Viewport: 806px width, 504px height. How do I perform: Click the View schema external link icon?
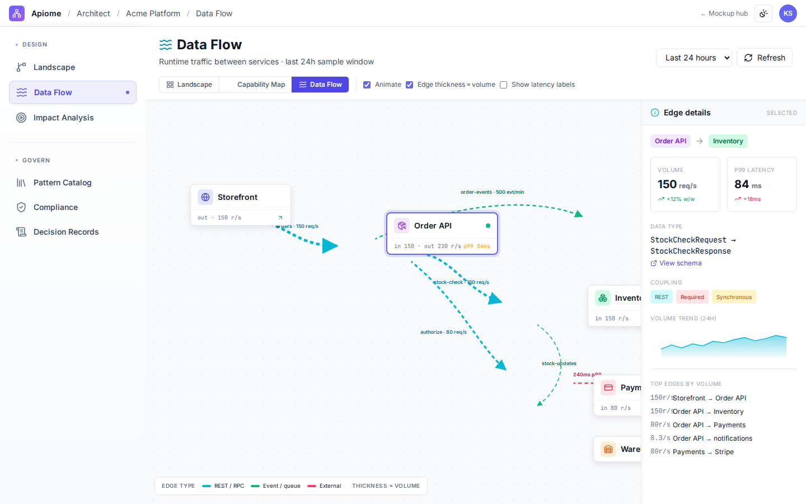click(654, 263)
